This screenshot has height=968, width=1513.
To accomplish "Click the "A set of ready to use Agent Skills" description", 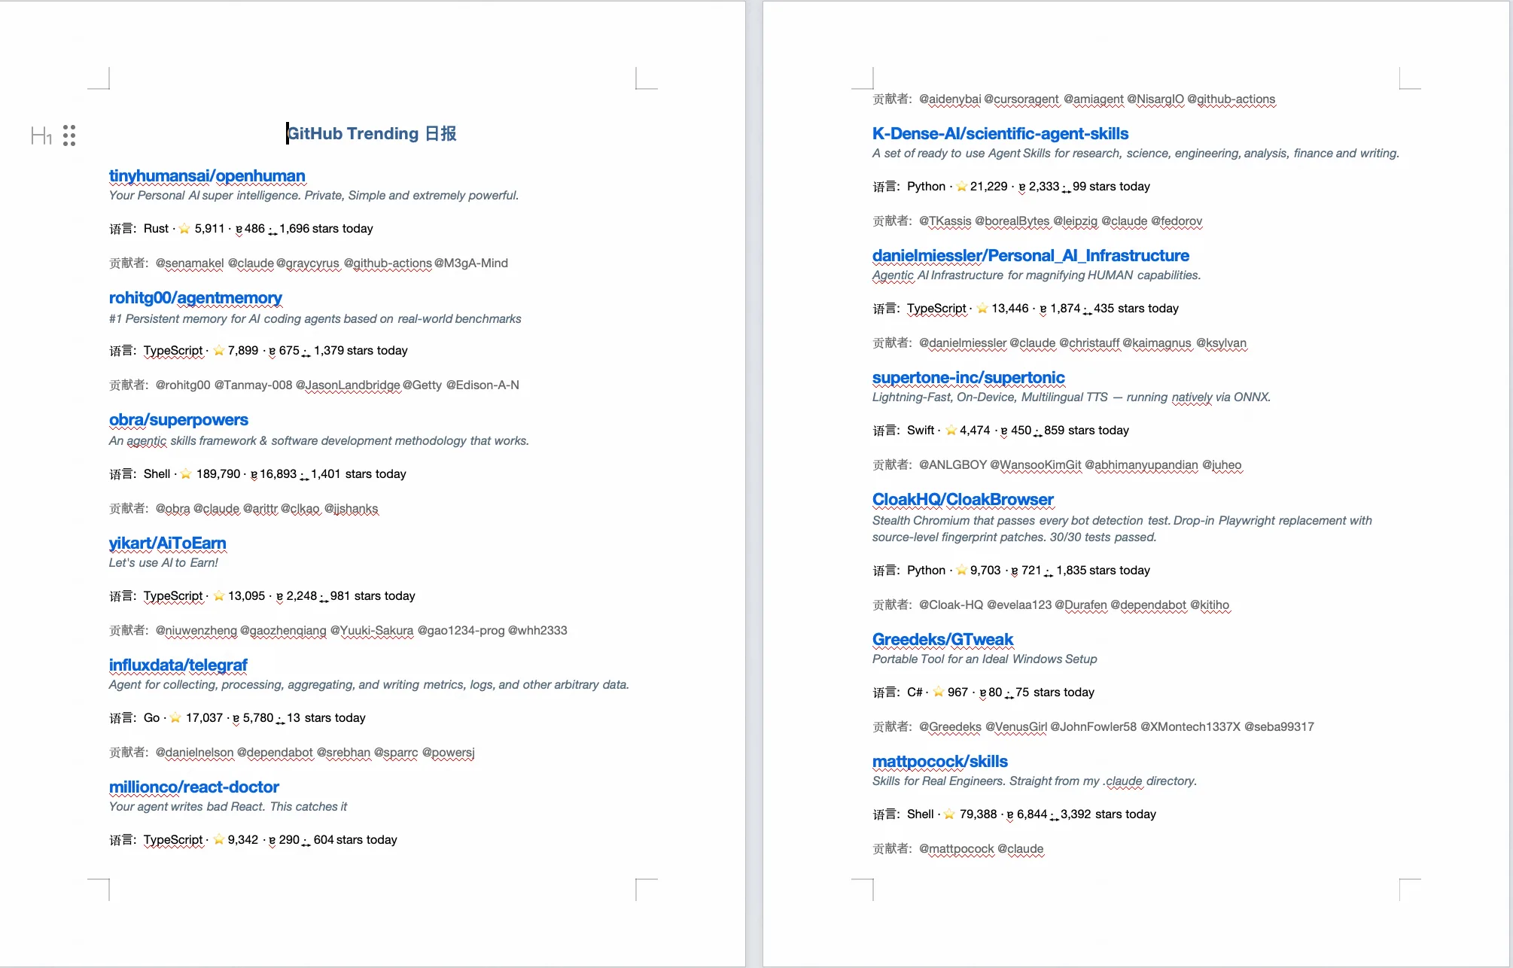I will [1136, 154].
